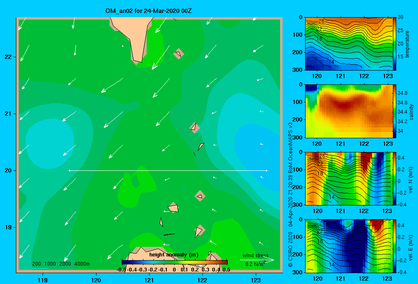Click longitude label 120 under the main map
This screenshot has height=284, width=418.
96,280
